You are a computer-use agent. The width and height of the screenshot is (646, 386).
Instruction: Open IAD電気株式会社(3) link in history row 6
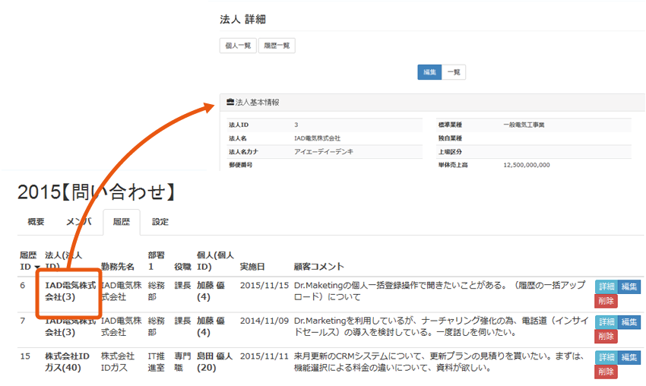click(70, 291)
